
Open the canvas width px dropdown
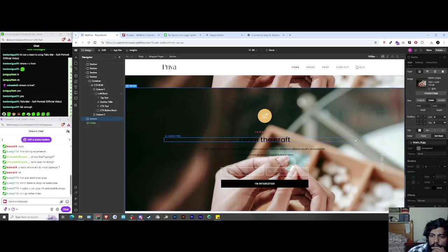click(372, 56)
